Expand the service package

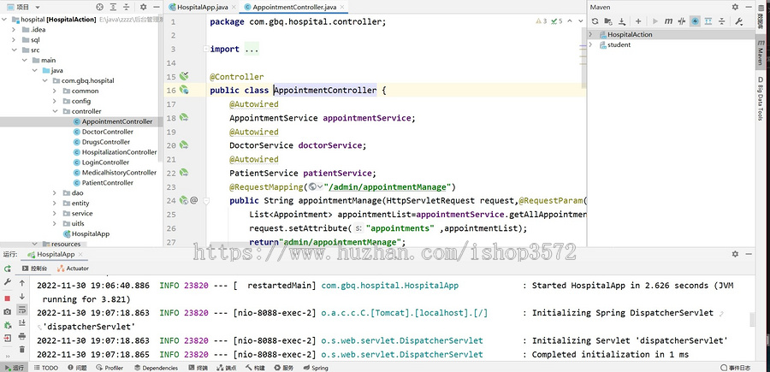[55, 214]
